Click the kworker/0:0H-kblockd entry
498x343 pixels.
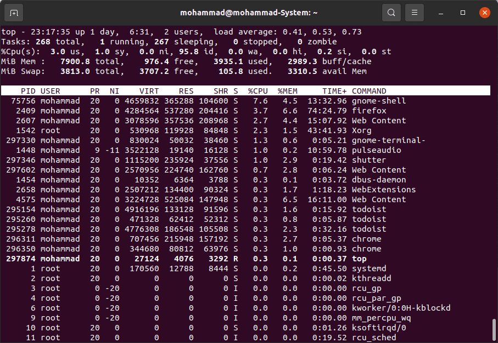point(401,308)
